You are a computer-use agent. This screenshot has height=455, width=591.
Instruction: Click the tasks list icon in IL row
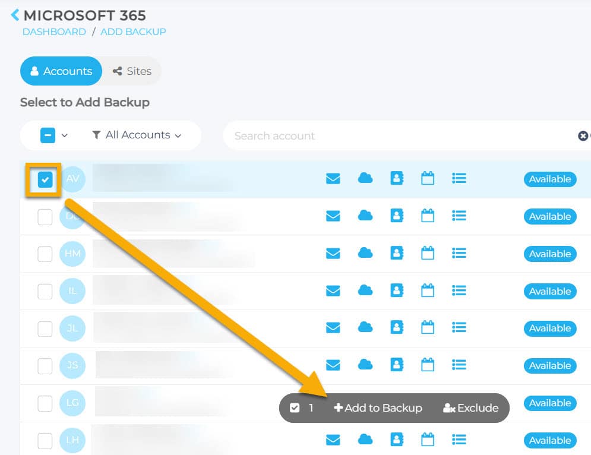[459, 290]
